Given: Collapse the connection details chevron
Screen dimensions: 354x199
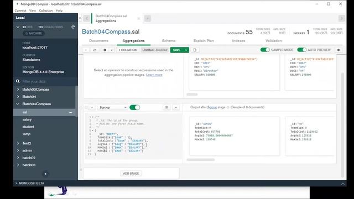Looking at the screenshot, I should [x=18, y=27].
